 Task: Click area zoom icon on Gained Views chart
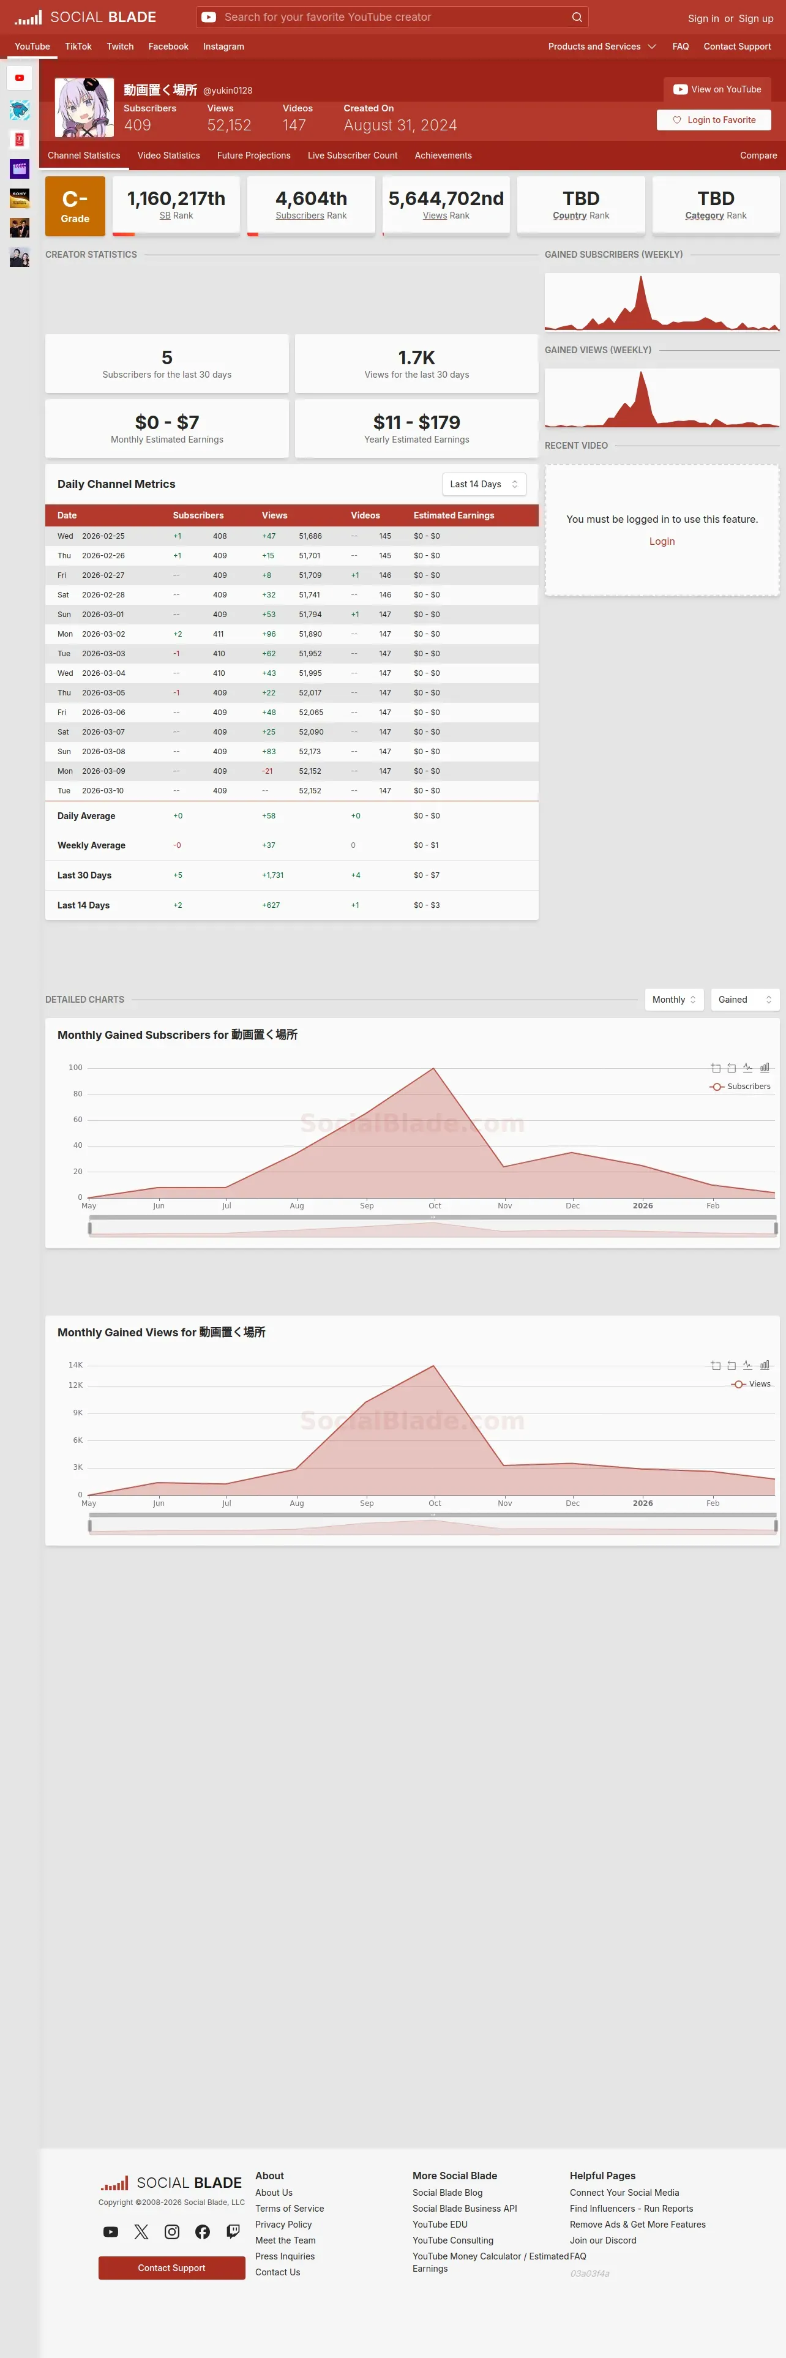point(716,1366)
